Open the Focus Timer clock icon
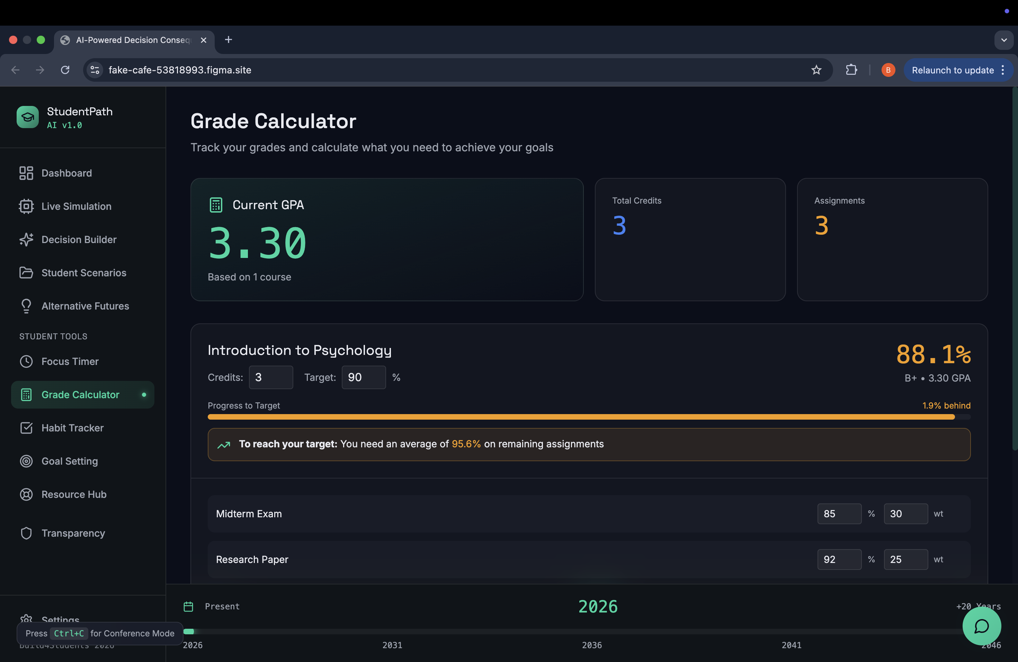This screenshot has width=1018, height=662. (x=26, y=361)
